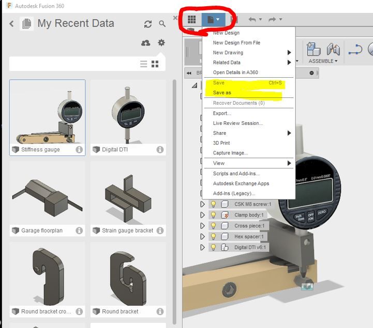This screenshot has height=328, width=373.
Task: Choose Add-Ins (Legacy)...
Action: point(249,193)
